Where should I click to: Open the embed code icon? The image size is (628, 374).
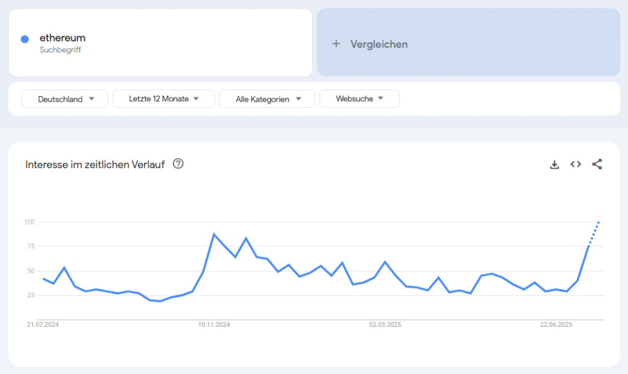point(575,164)
